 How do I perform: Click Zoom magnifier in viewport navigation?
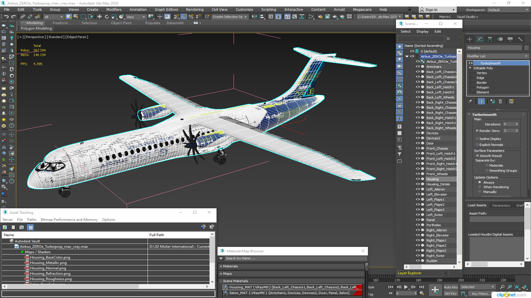(502, 287)
